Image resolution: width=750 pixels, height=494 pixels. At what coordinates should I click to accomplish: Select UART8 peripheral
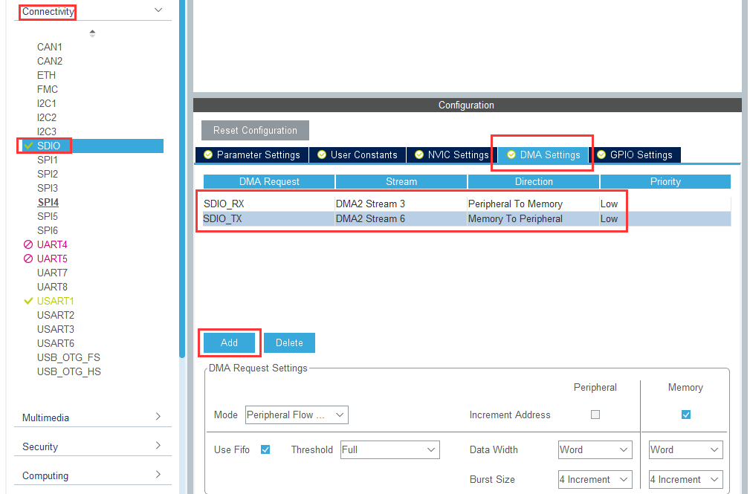point(52,287)
